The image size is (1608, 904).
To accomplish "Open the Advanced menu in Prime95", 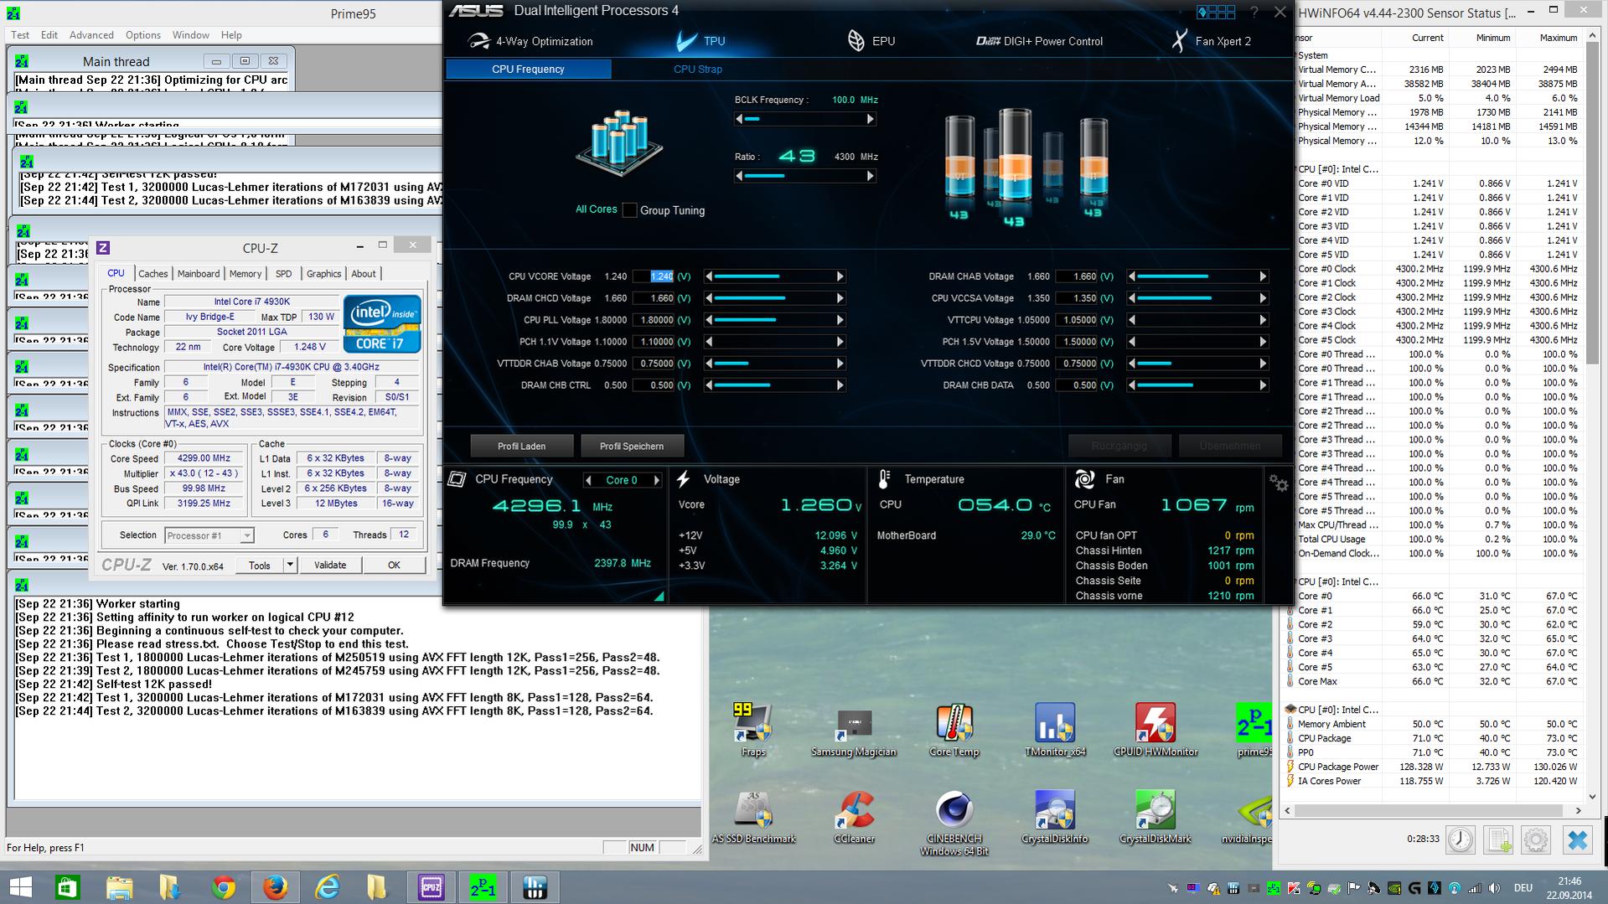I will coord(91,35).
